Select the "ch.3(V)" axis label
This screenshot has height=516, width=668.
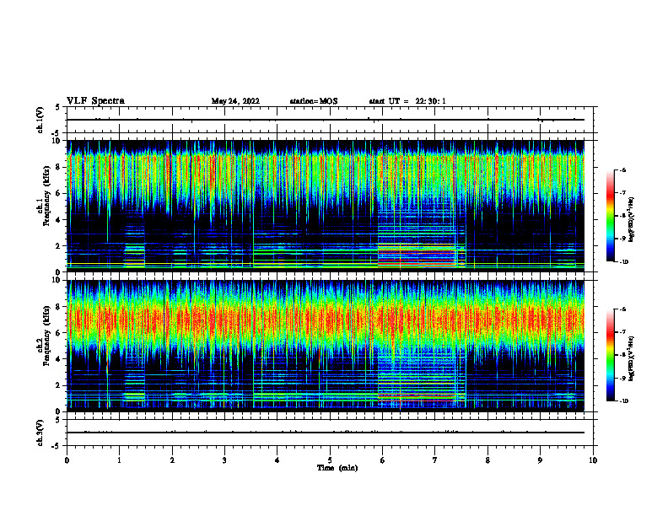(40, 433)
